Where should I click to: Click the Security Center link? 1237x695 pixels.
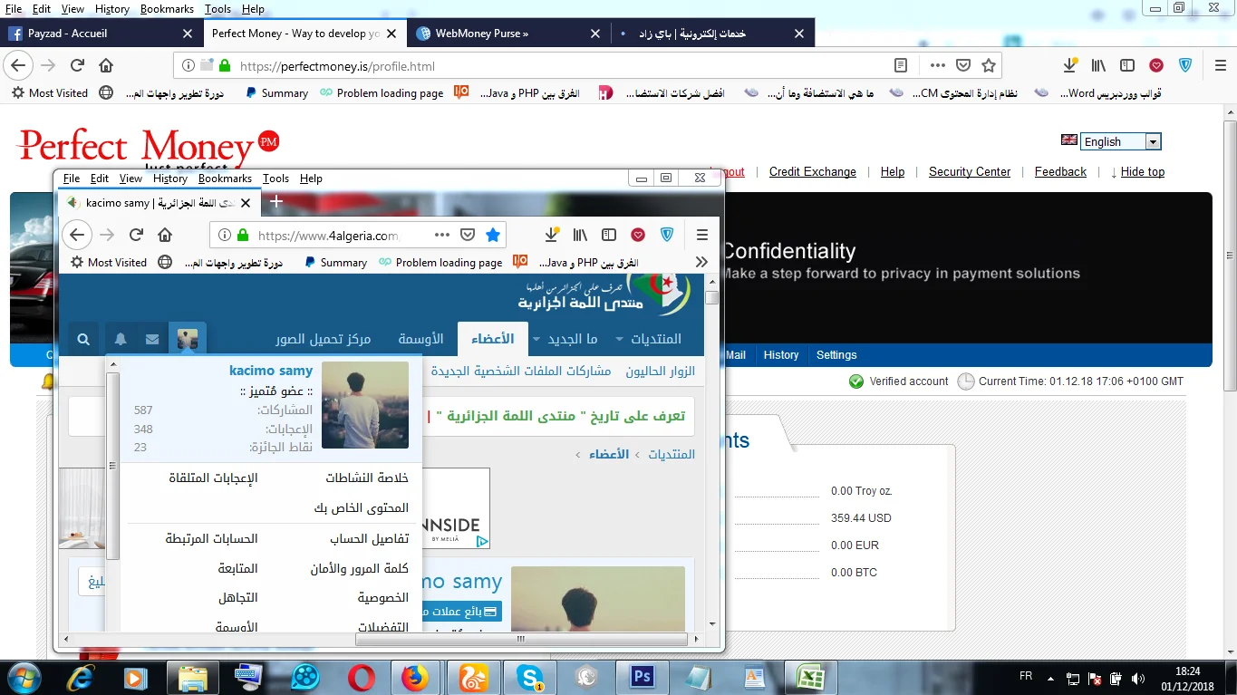click(969, 171)
